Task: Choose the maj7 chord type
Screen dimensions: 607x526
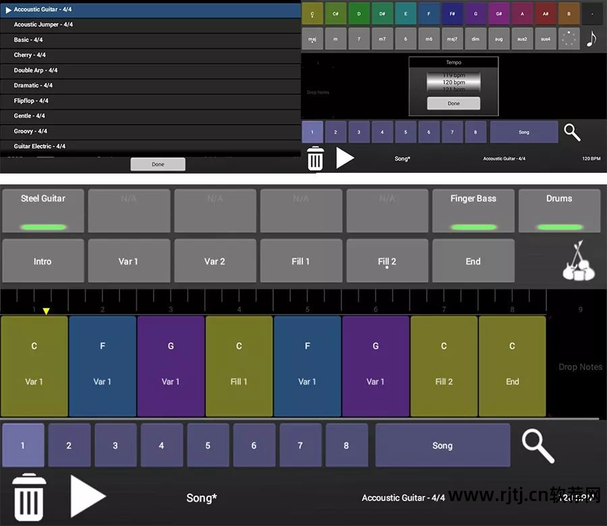Action: (x=452, y=38)
